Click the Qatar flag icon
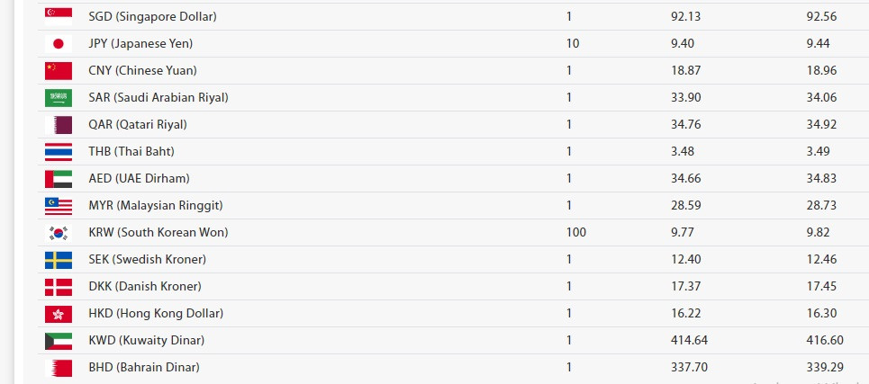This screenshot has height=384, width=869. (x=59, y=124)
